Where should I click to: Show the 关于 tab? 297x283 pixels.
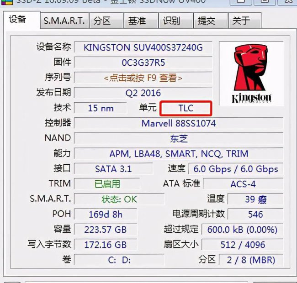pyautogui.click(x=245, y=21)
